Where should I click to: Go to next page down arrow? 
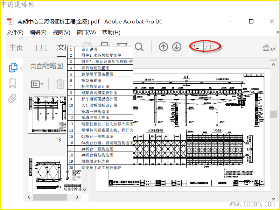tap(177, 47)
